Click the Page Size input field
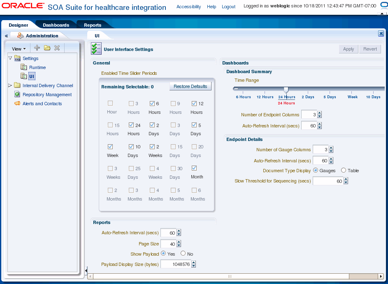388x284 pixels. [x=168, y=244]
